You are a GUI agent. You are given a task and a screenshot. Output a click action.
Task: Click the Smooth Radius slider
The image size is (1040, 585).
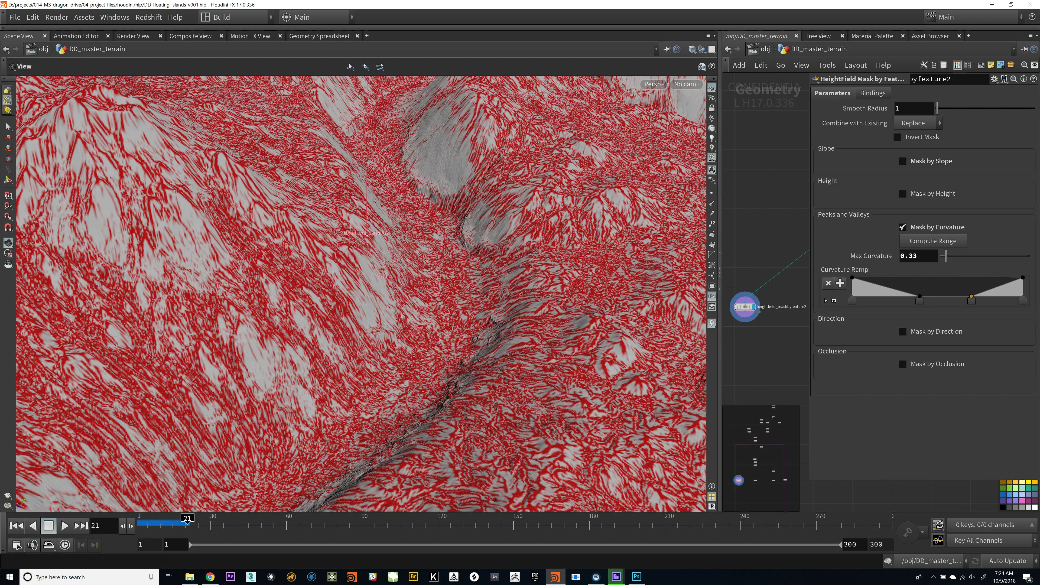(x=986, y=108)
